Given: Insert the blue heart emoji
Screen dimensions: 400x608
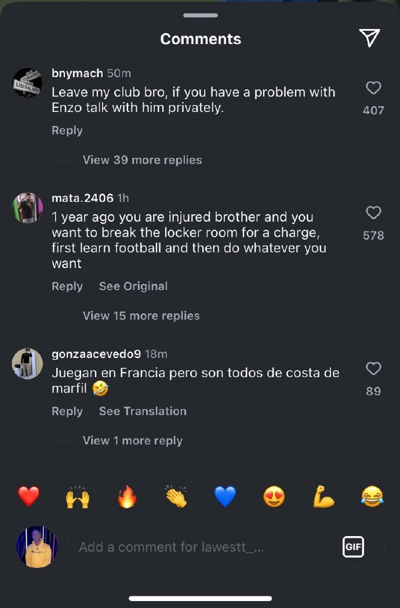Looking at the screenshot, I should 225,497.
